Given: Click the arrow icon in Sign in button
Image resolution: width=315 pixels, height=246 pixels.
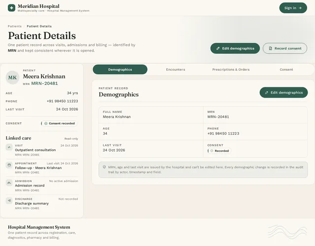Looking at the screenshot, I should pyautogui.click(x=300, y=8).
